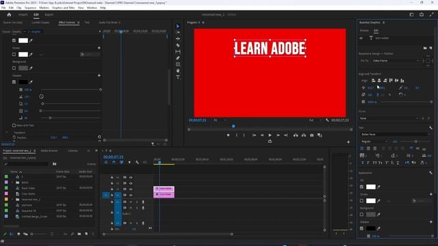438x246 pixels.
Task: Select the Type tool
Action: pyautogui.click(x=178, y=77)
